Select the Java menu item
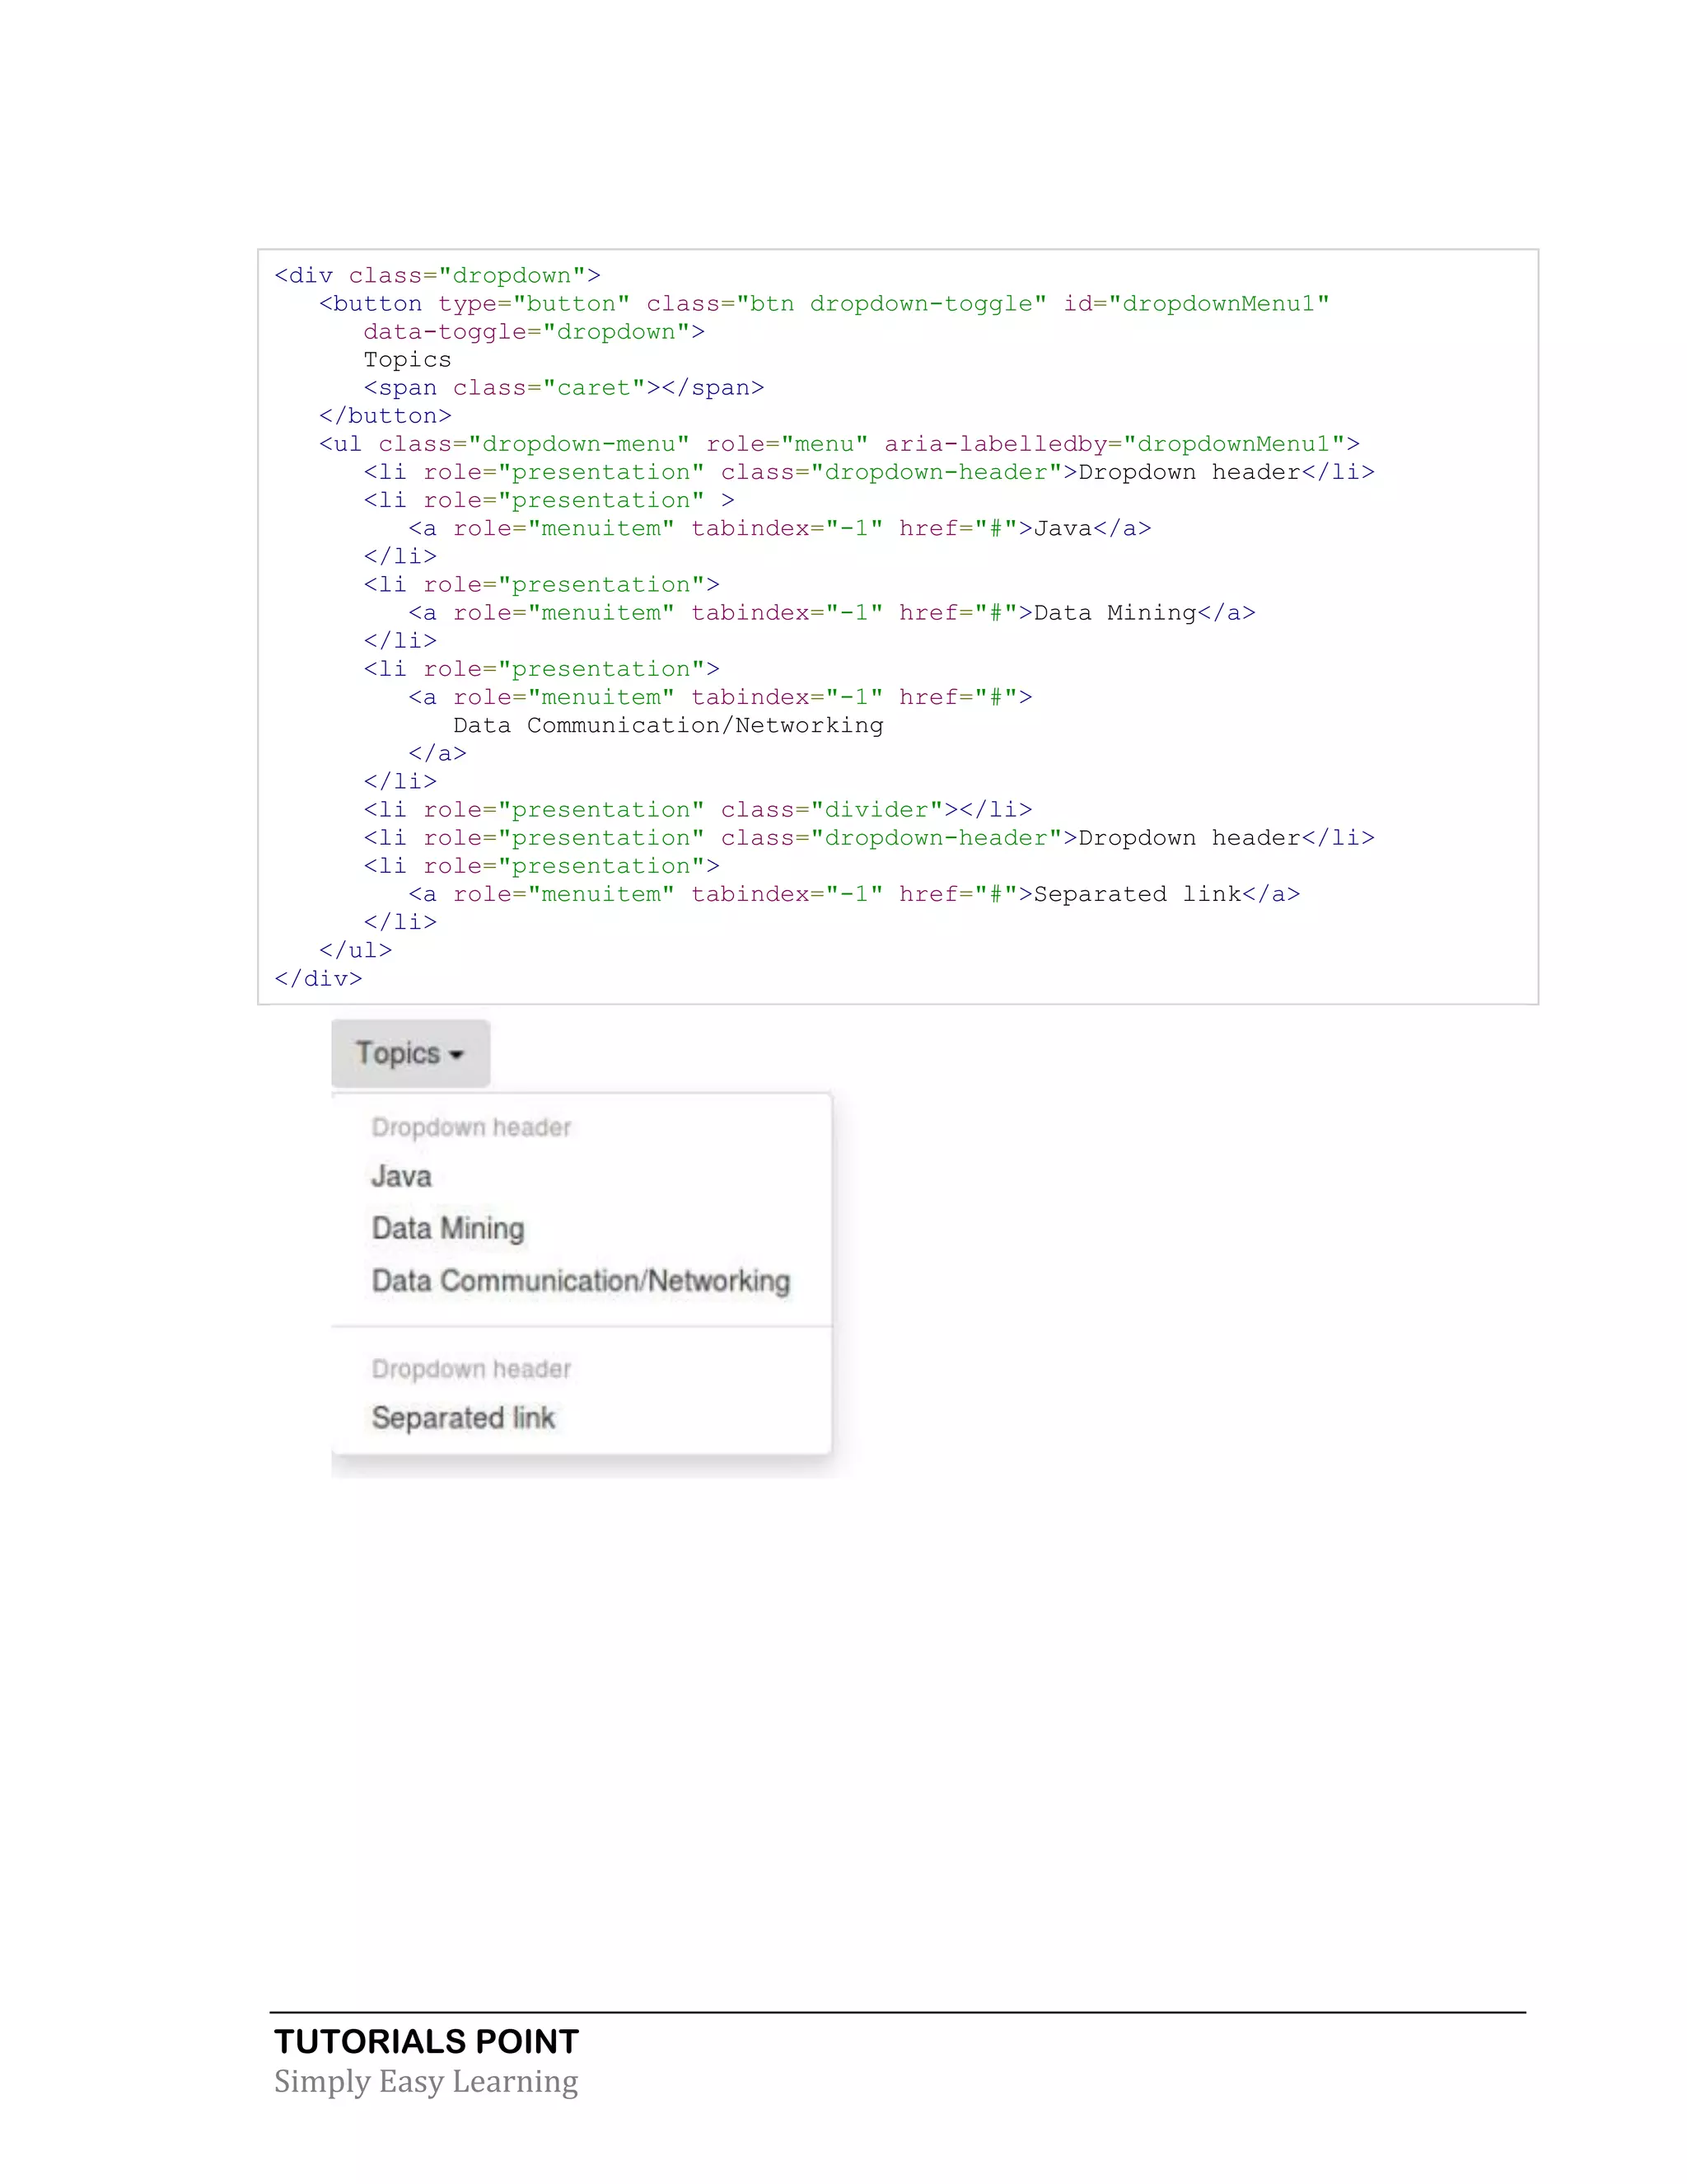Viewport: 1687px width, 2184px height. [x=402, y=1176]
